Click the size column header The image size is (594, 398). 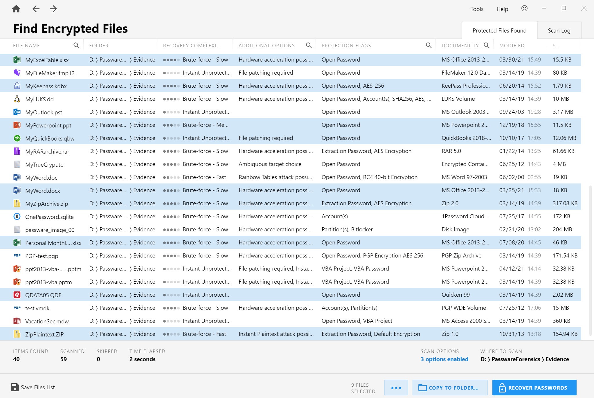point(556,46)
